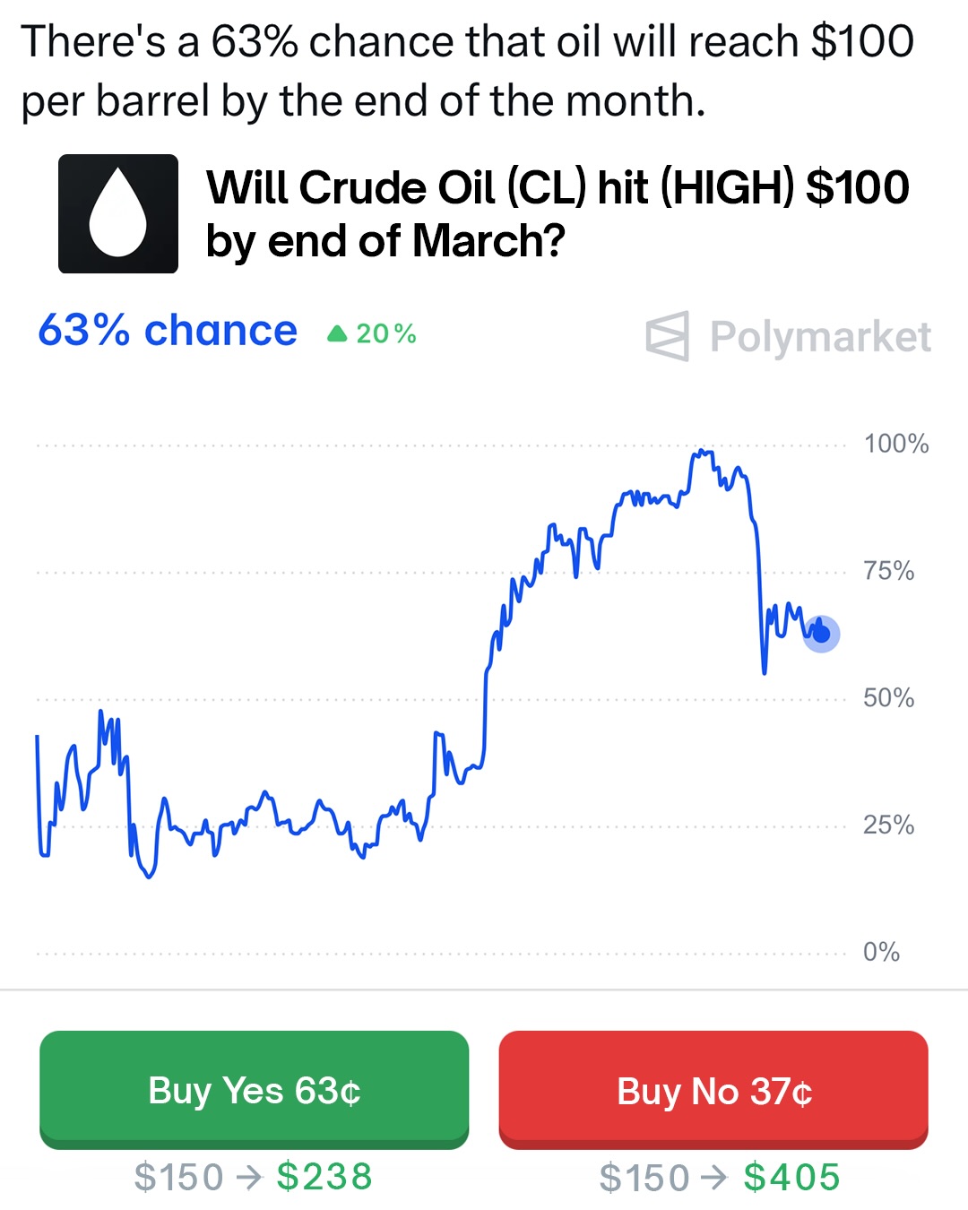
Task: Click the black oil drop market icon
Action: pos(118,213)
